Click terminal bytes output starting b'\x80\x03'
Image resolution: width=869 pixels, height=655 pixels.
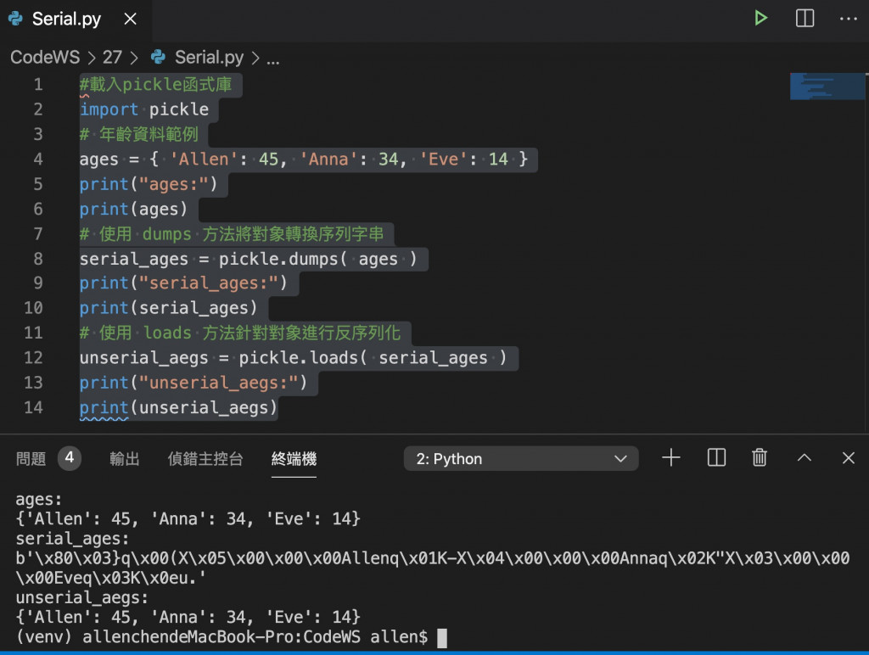[432, 568]
